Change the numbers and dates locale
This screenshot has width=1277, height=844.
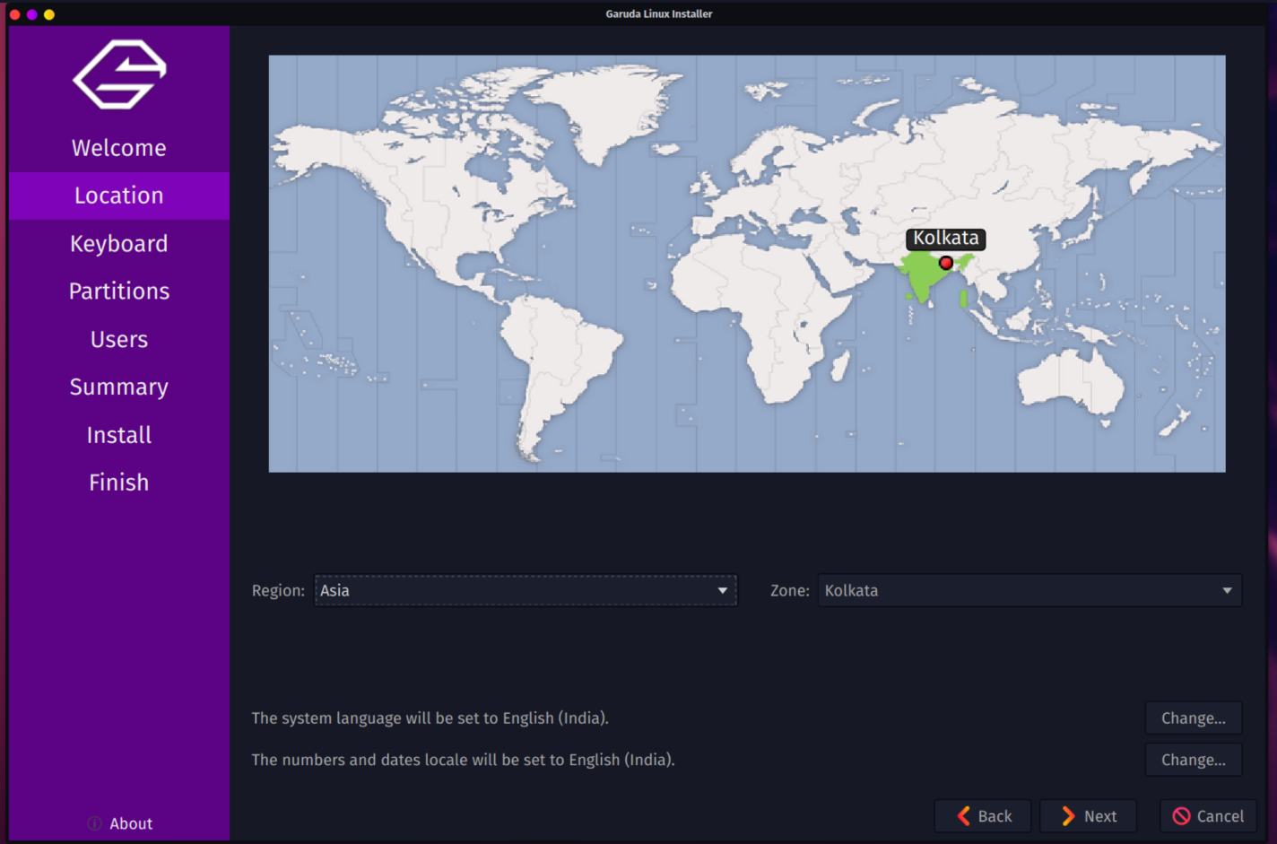(1194, 760)
